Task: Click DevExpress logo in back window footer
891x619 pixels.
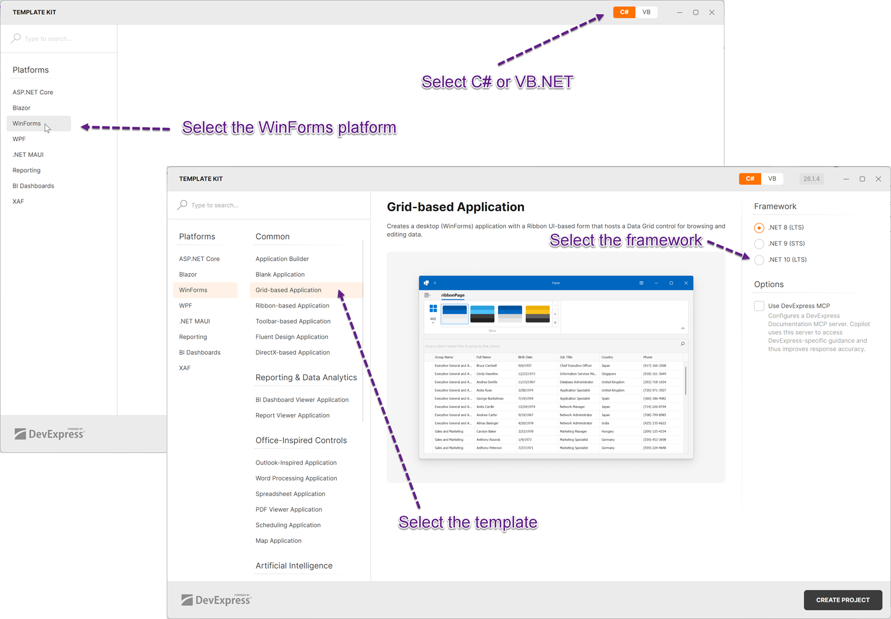Action: (49, 433)
